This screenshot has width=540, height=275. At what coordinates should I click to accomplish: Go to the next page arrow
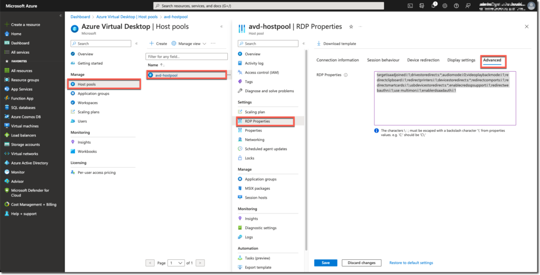(x=200, y=263)
